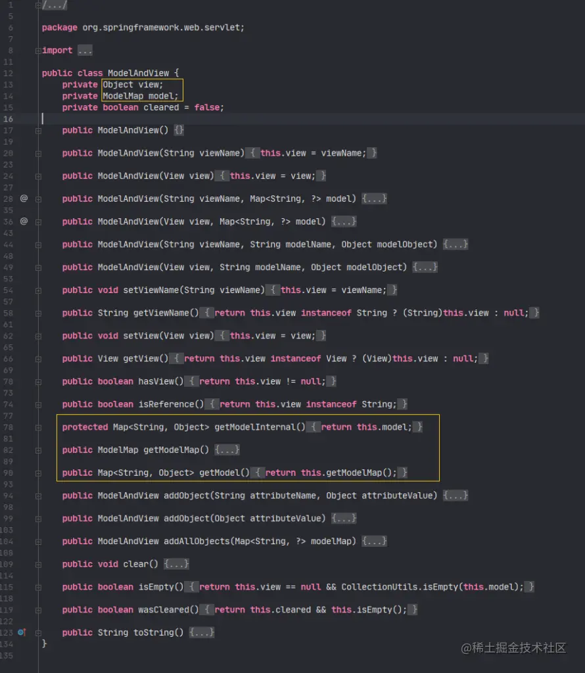Click {...} placeholder after toString()
The height and width of the screenshot is (673, 585).
pyautogui.click(x=202, y=632)
